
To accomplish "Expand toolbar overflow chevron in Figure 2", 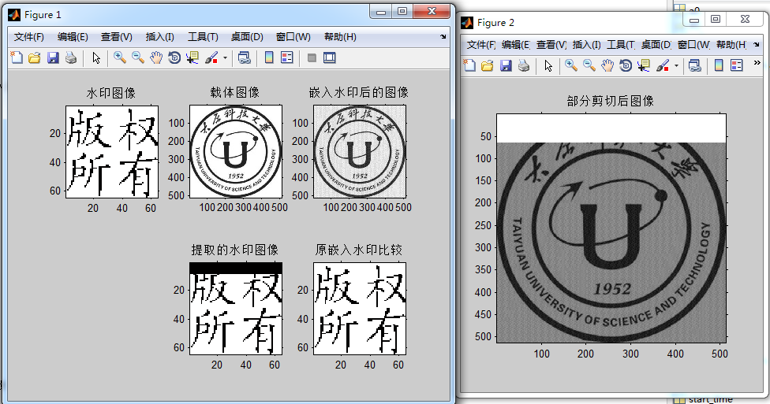I will [757, 63].
